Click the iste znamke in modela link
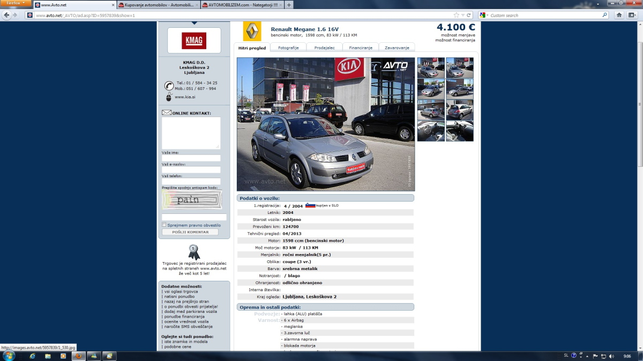This screenshot has height=361, width=643. coord(185,342)
